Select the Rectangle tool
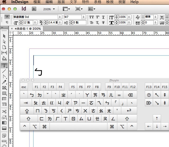Viewport: 169px width, 147px height. 4,93
